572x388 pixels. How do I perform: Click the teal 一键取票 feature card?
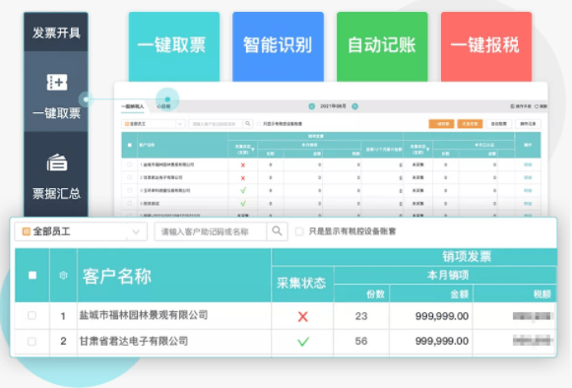(x=174, y=46)
